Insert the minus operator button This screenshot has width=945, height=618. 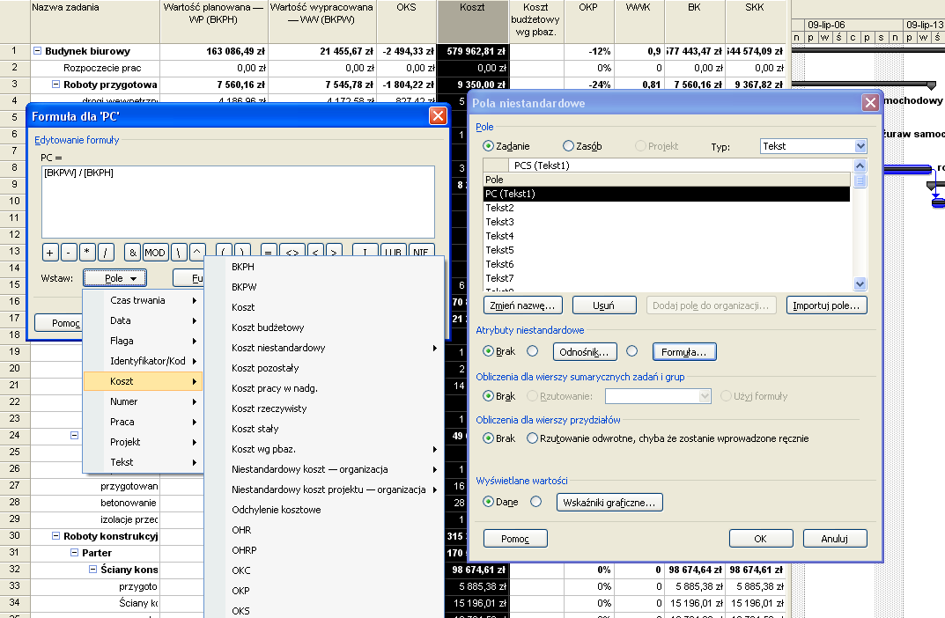pyautogui.click(x=69, y=253)
